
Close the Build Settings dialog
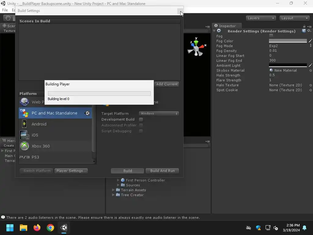tap(180, 11)
